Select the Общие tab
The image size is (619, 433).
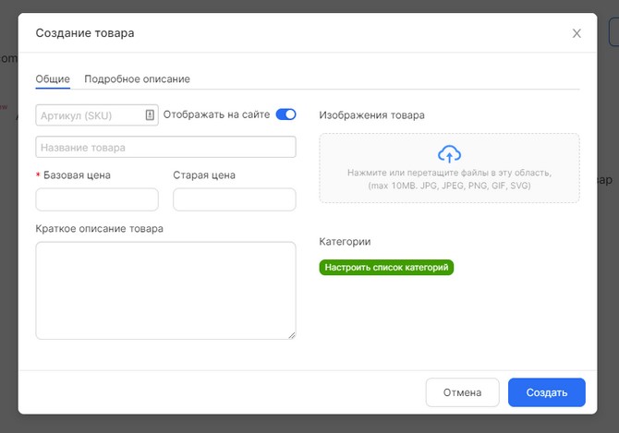pos(53,79)
